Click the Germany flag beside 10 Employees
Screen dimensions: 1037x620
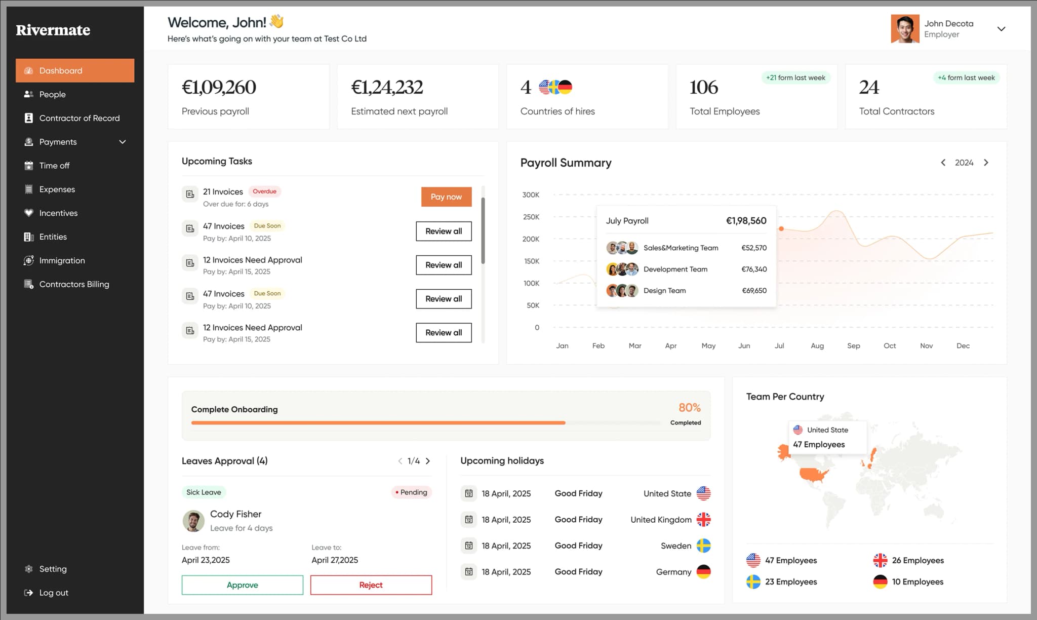point(880,582)
